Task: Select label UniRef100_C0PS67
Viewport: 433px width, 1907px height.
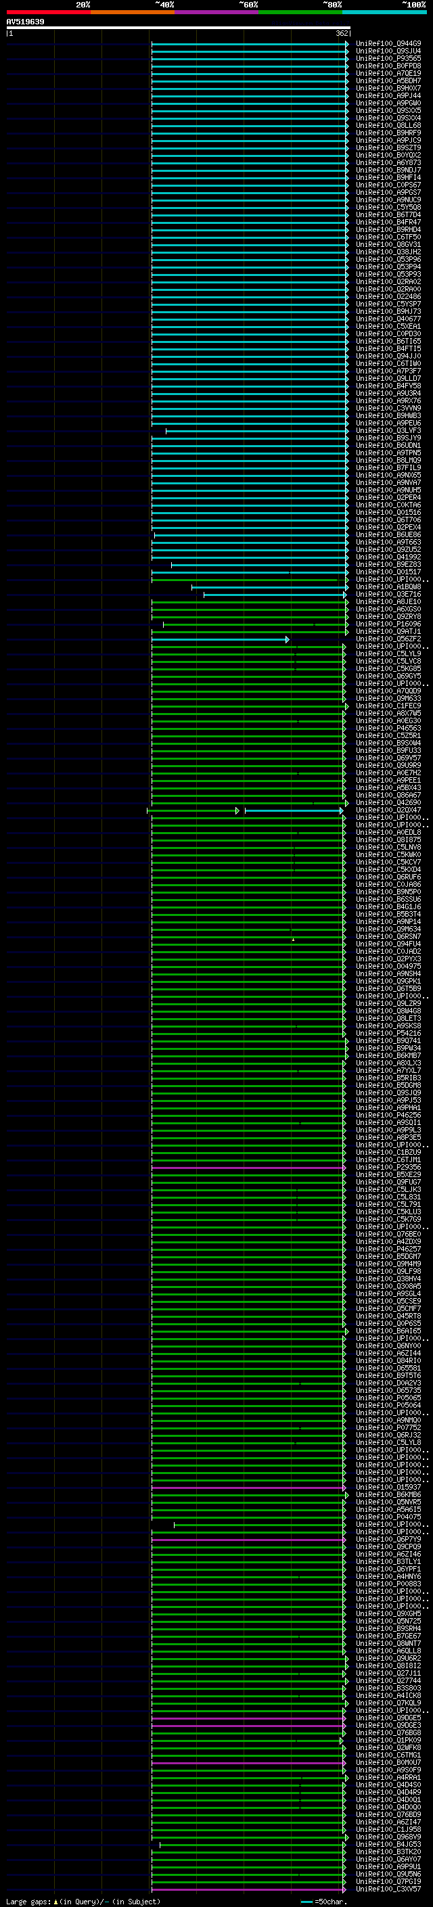Action: [x=388, y=185]
